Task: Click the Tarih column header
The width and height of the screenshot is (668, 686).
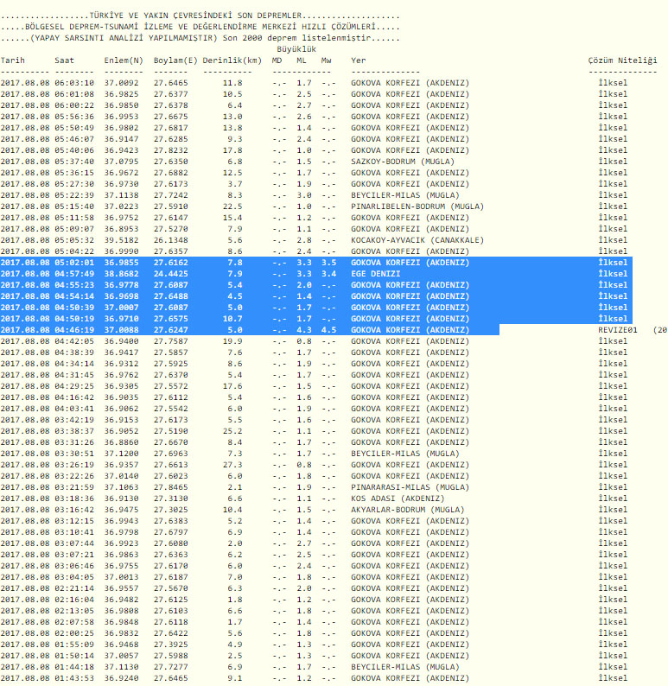Action: (13, 60)
